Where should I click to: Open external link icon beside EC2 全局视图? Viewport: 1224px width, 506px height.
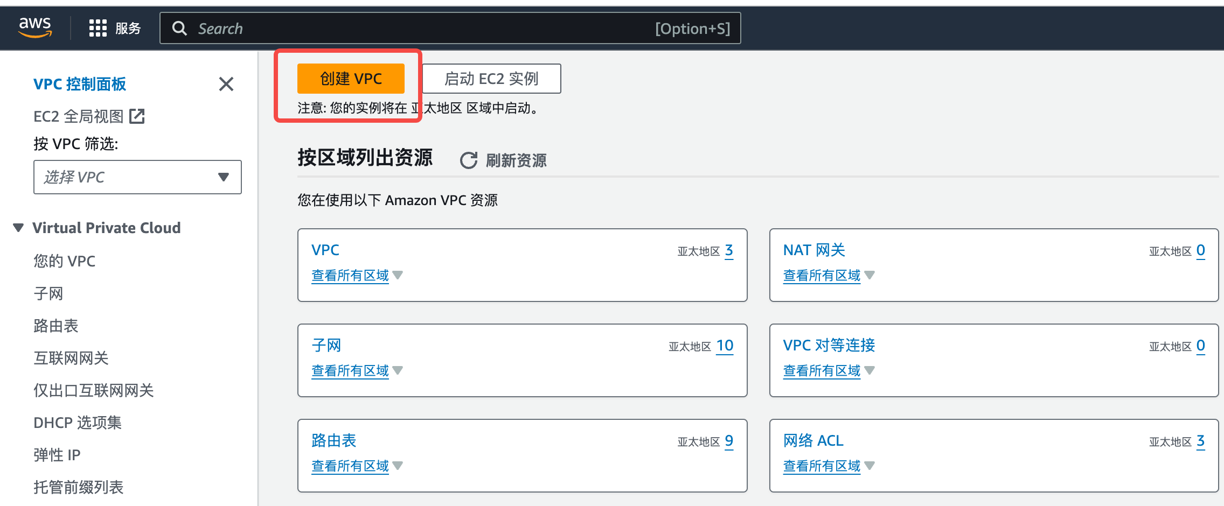(137, 116)
